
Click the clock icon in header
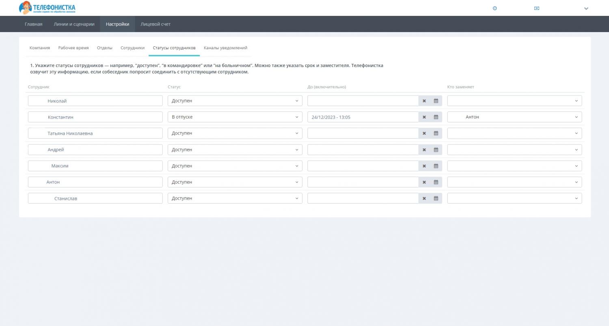pyautogui.click(x=495, y=8)
